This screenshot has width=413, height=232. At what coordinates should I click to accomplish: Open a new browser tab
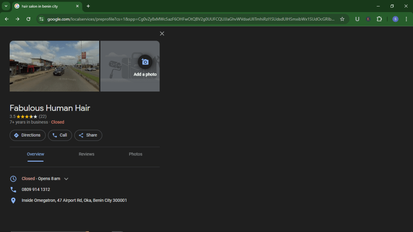pyautogui.click(x=88, y=6)
